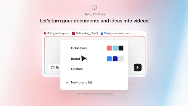Click the Colossyan light blue swatch
Viewport: 188px width, 106px height.
click(x=115, y=48)
